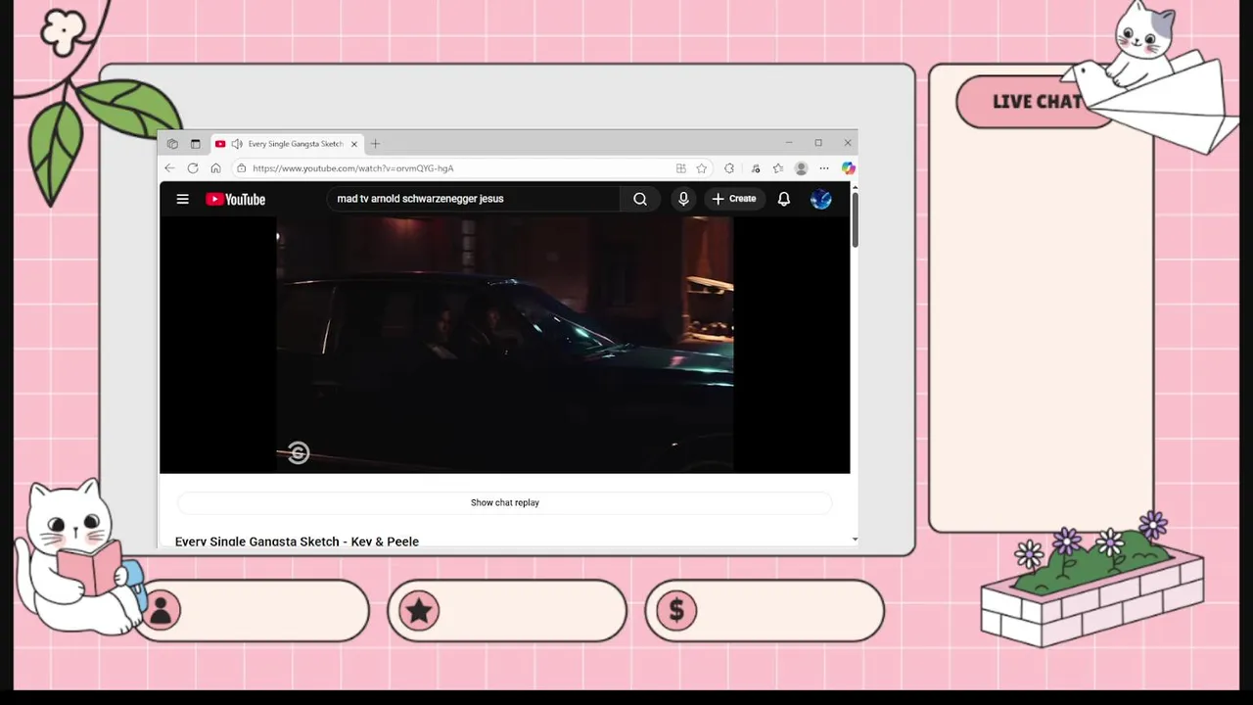Open browser Settings and more menu
This screenshot has width=1253, height=705.
pyautogui.click(x=824, y=168)
